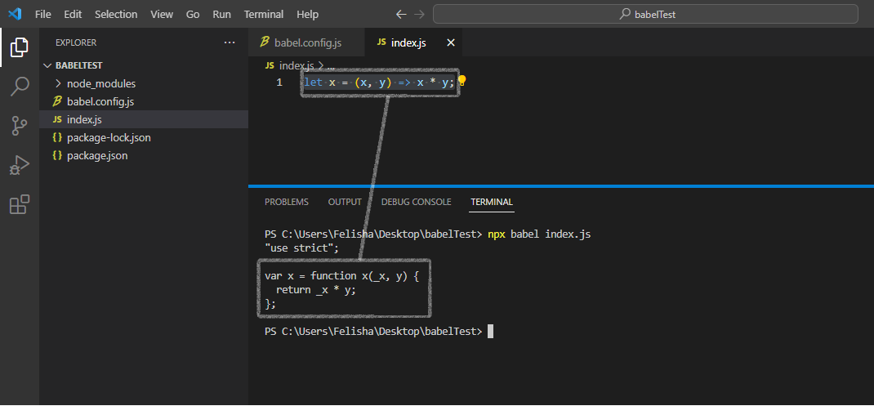The height and width of the screenshot is (406, 874).
Task: Switch to the babel.config.js editor tab
Action: pos(306,42)
